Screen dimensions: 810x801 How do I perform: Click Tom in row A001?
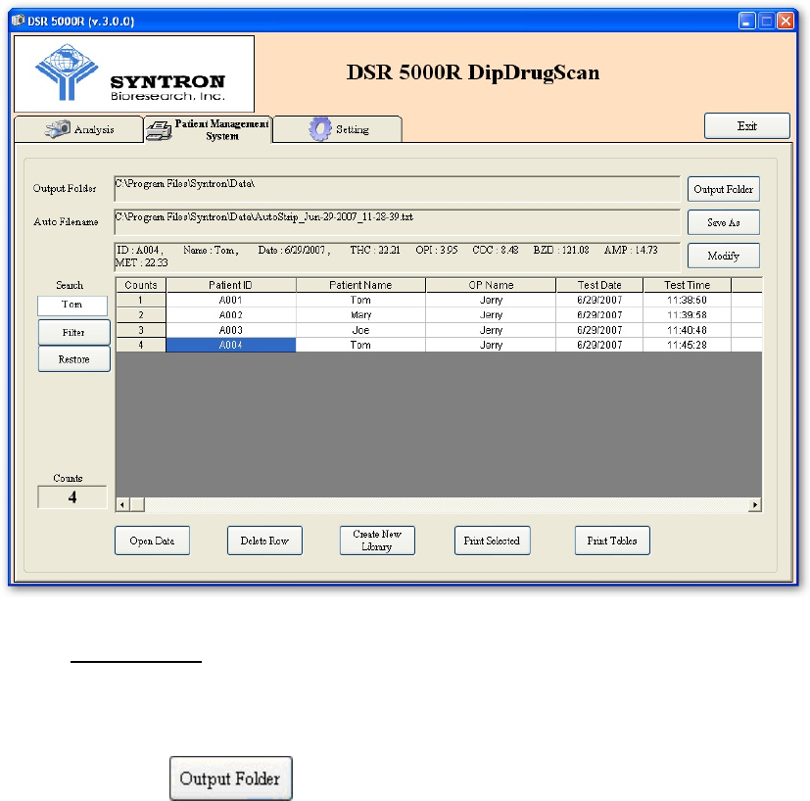(x=360, y=300)
